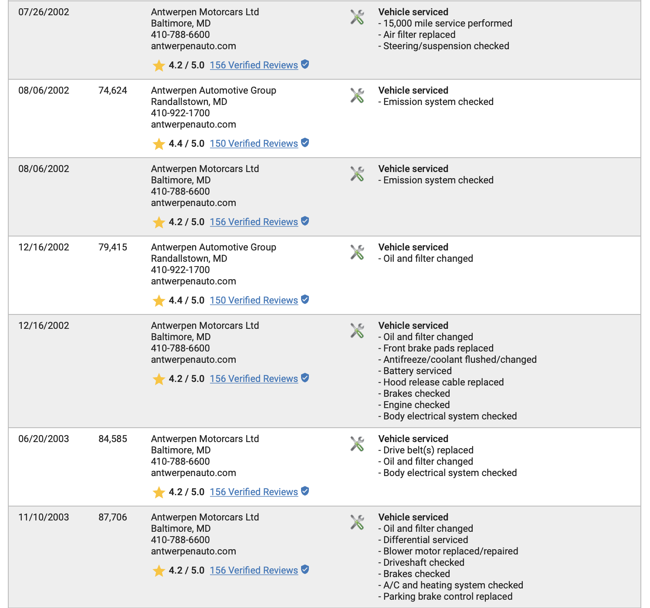Click the antwerpenauto.com text in the 84,585-mile row

(x=193, y=473)
